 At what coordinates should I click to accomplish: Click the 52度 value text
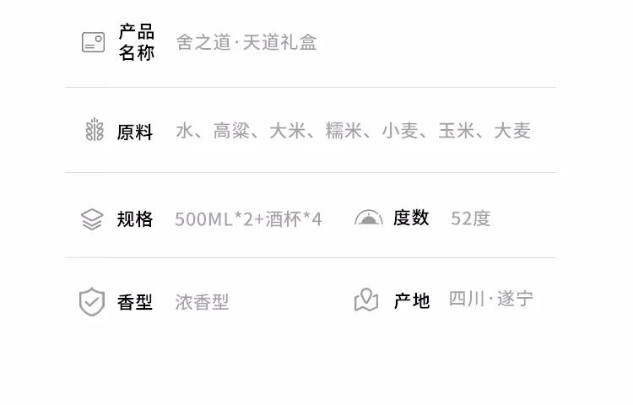[x=471, y=219]
